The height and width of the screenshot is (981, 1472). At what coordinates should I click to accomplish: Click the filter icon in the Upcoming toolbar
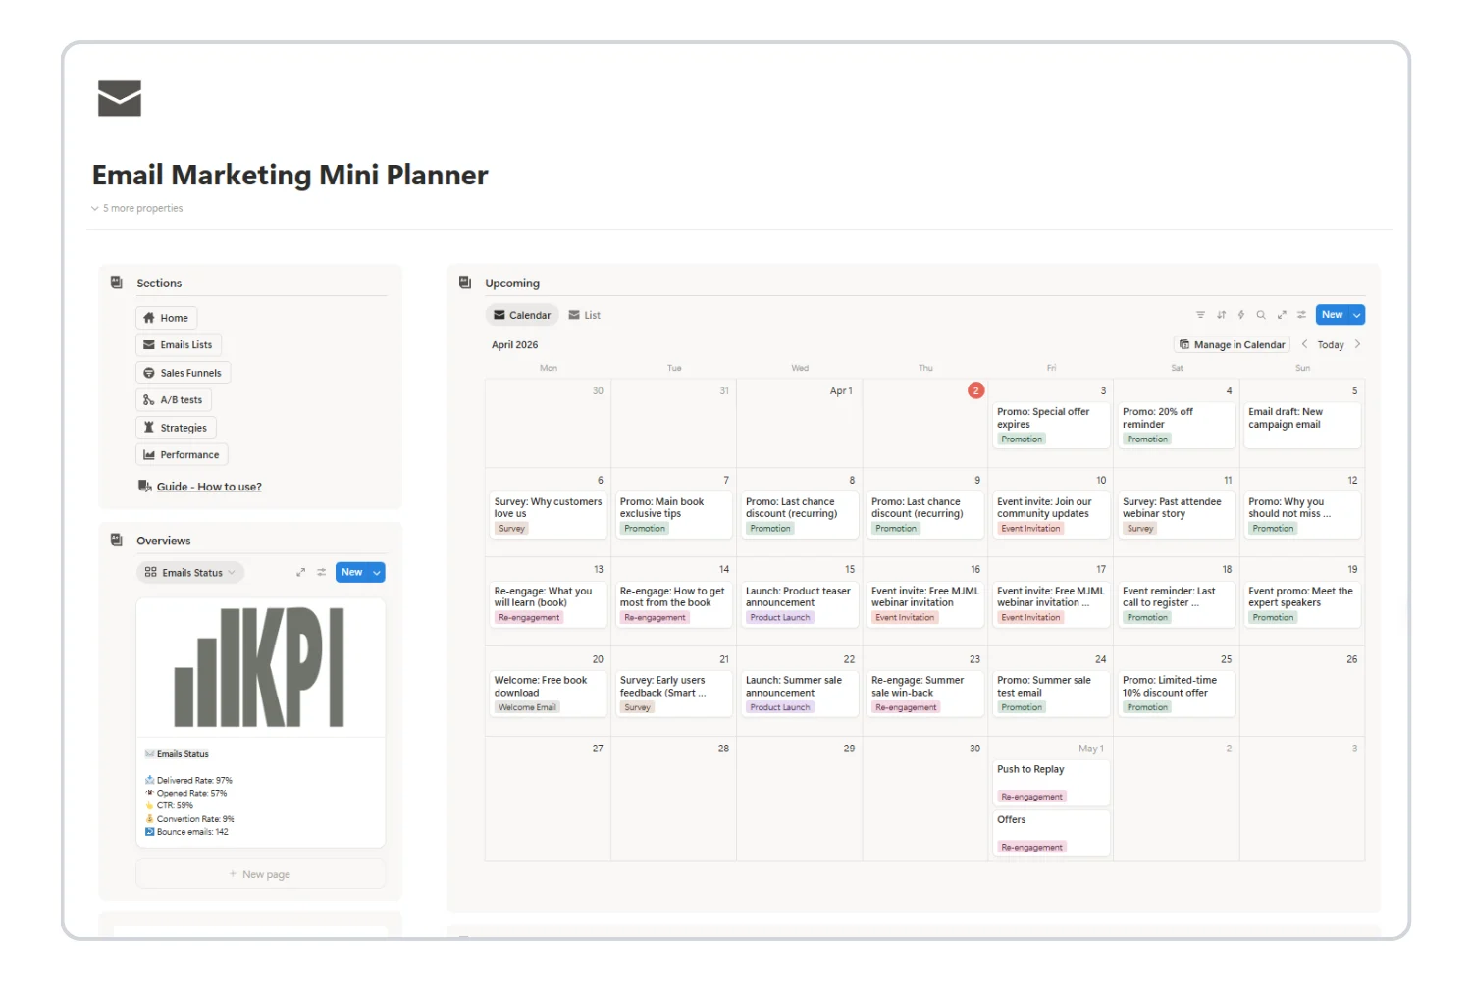click(1201, 314)
